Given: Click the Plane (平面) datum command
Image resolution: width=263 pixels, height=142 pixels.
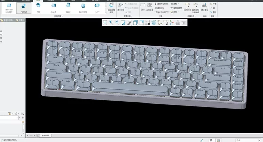Looking at the screenshot, I should click(x=213, y=4).
